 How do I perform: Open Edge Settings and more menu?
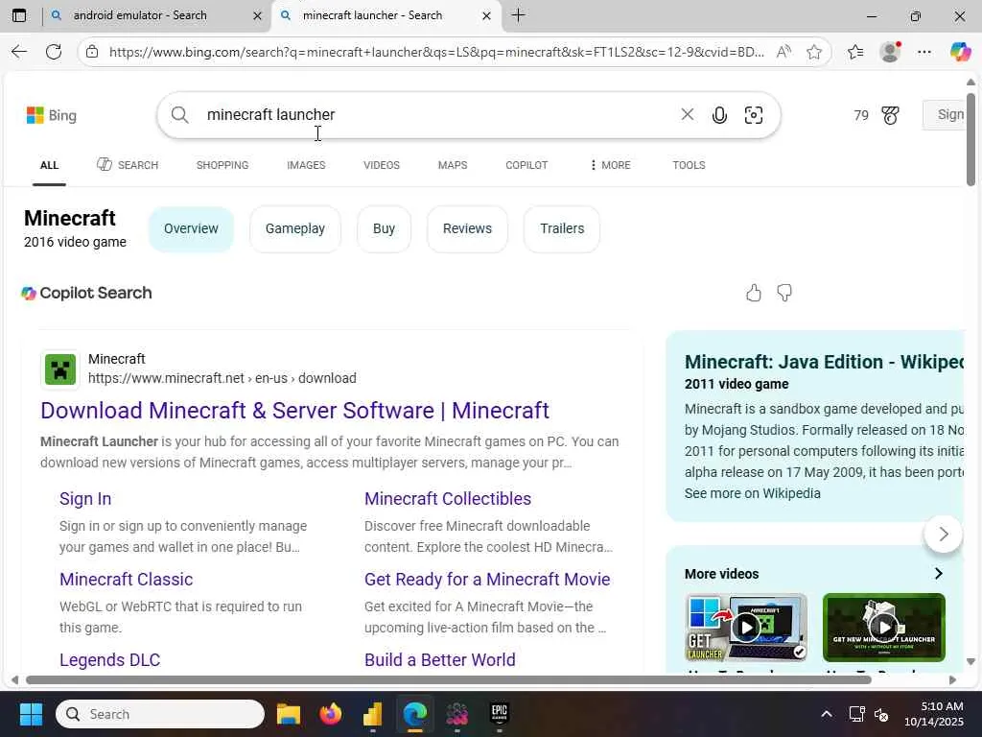coord(924,52)
